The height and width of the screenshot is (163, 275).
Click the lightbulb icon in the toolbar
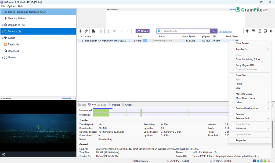pyautogui.click(x=247, y=31)
